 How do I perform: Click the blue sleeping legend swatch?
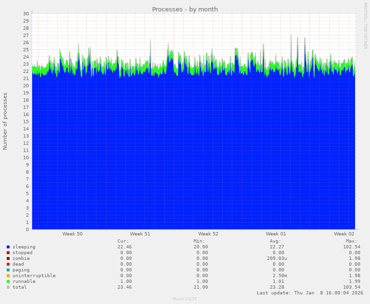click(x=8, y=247)
